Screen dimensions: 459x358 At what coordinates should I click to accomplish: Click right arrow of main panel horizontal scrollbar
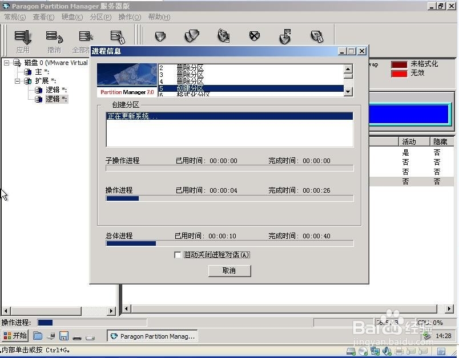tap(449, 308)
